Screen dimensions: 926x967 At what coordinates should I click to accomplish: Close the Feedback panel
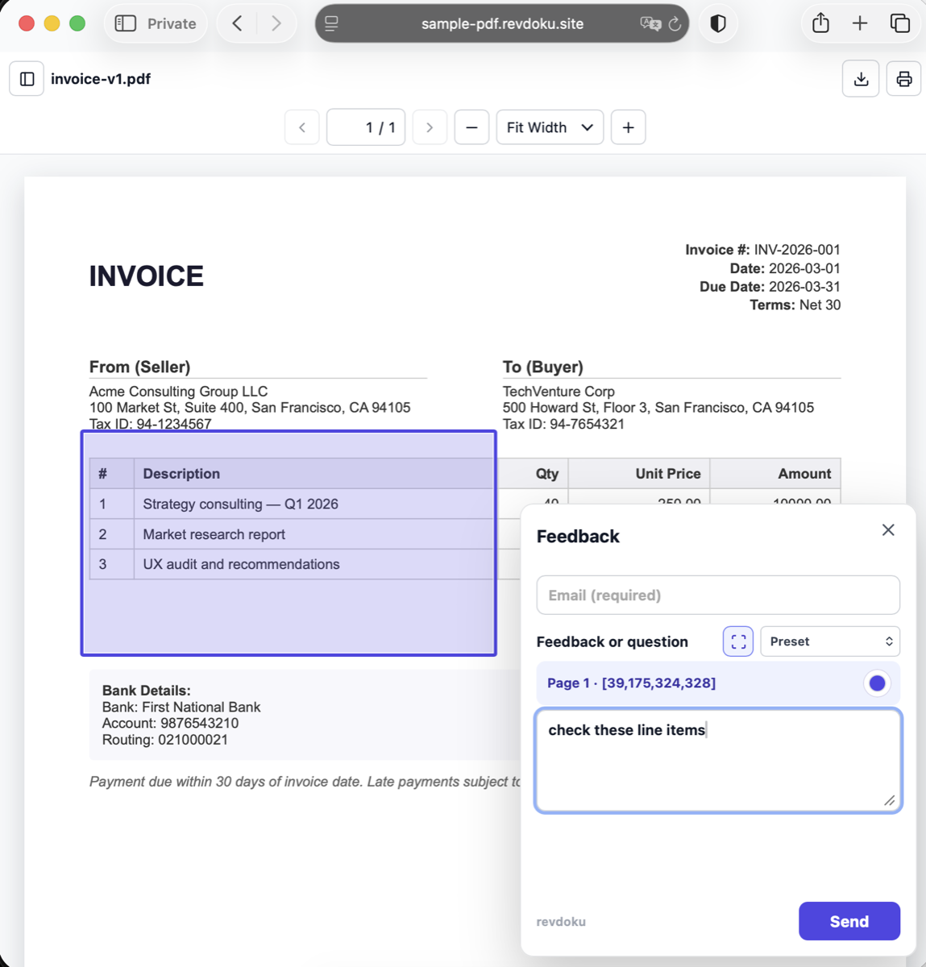click(888, 529)
